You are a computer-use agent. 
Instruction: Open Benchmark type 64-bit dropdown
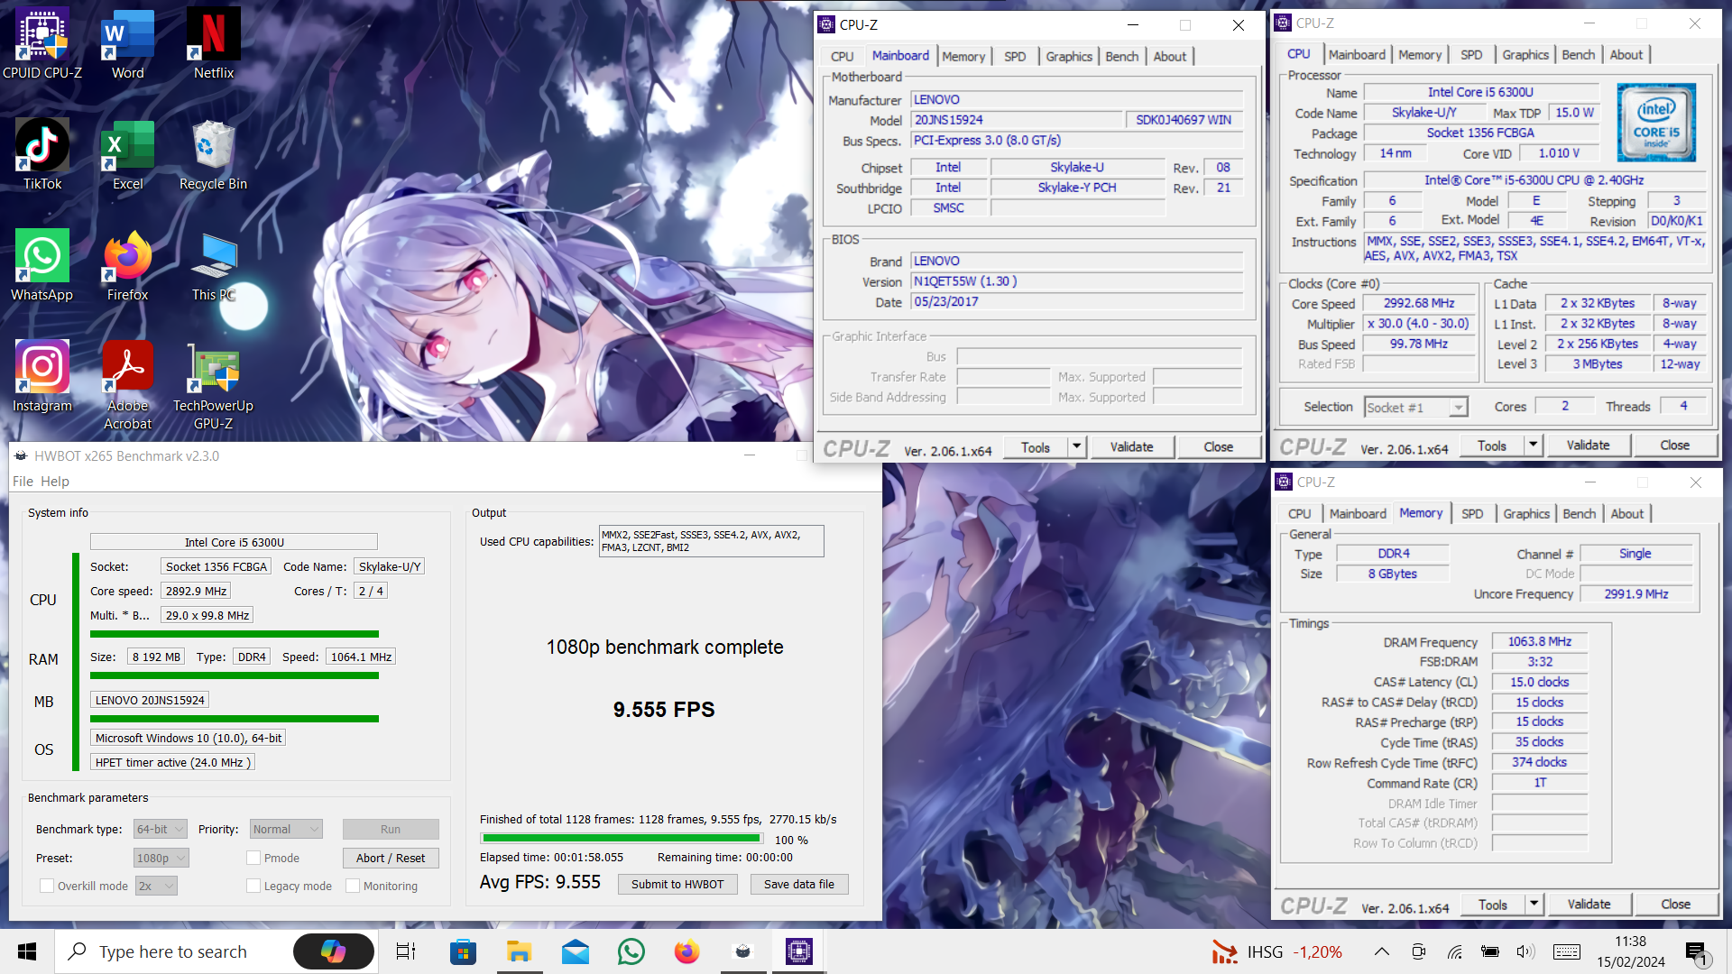point(161,829)
